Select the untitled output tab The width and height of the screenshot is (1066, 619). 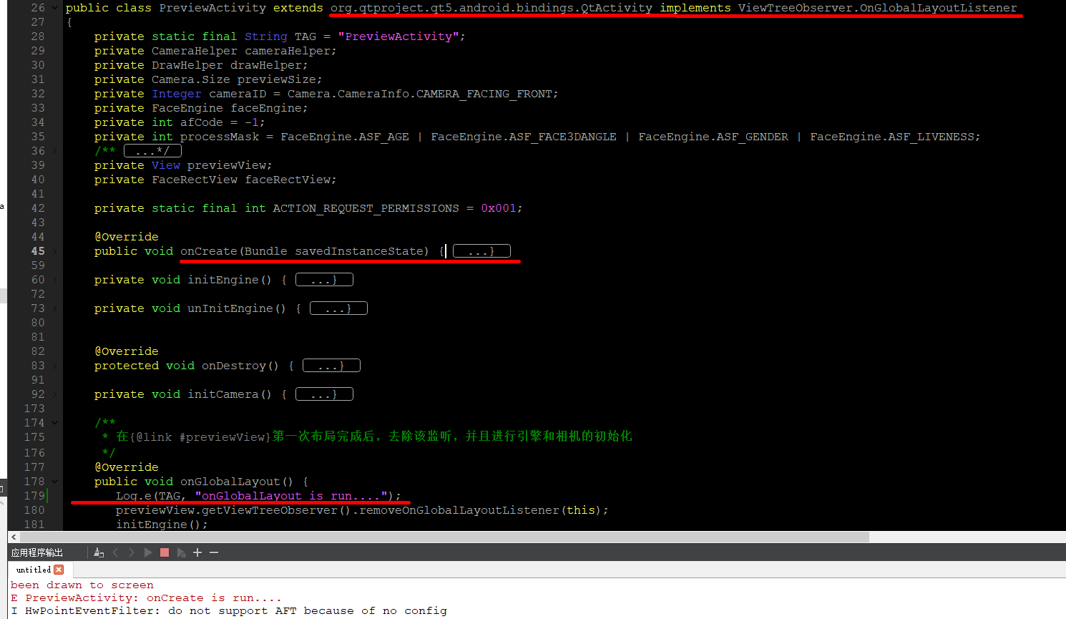click(x=34, y=570)
